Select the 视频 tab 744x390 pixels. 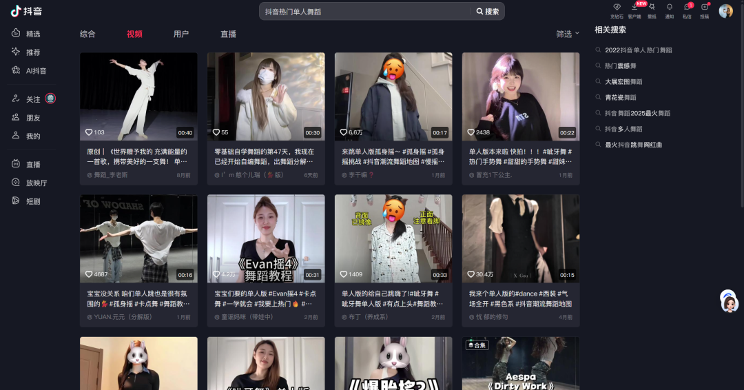[134, 34]
